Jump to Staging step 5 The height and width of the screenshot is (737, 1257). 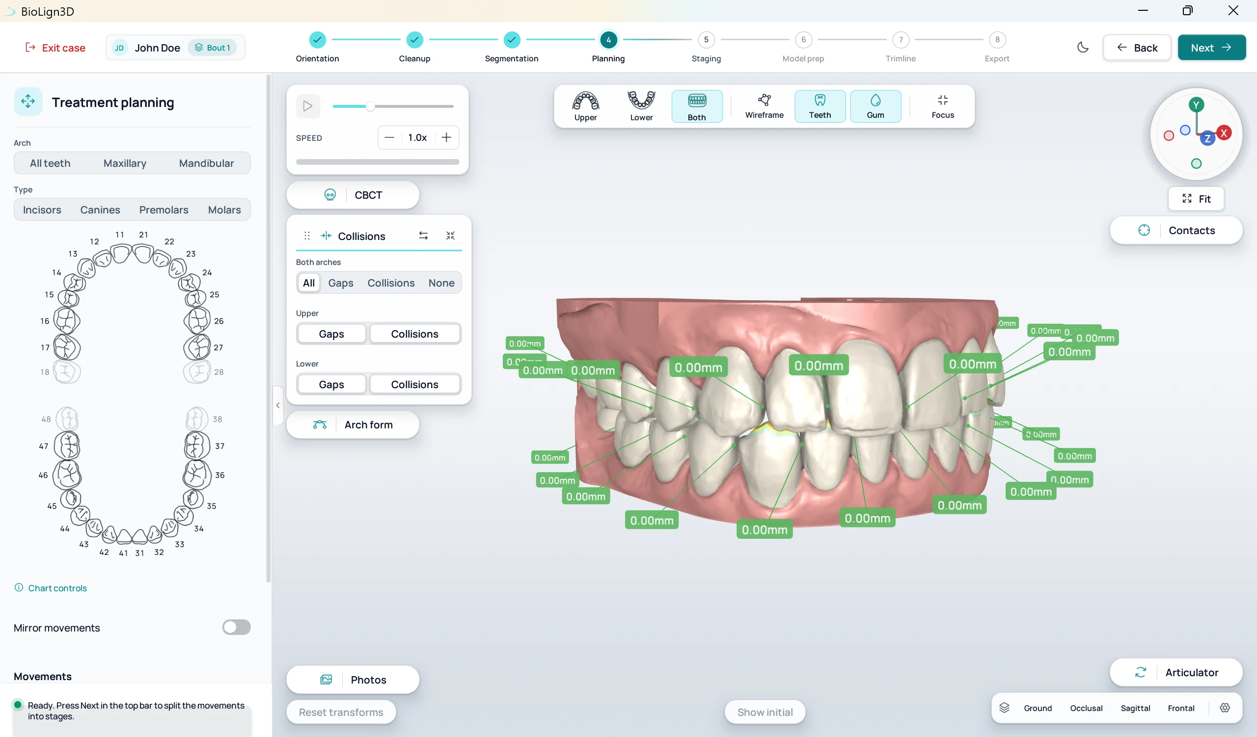pyautogui.click(x=706, y=47)
